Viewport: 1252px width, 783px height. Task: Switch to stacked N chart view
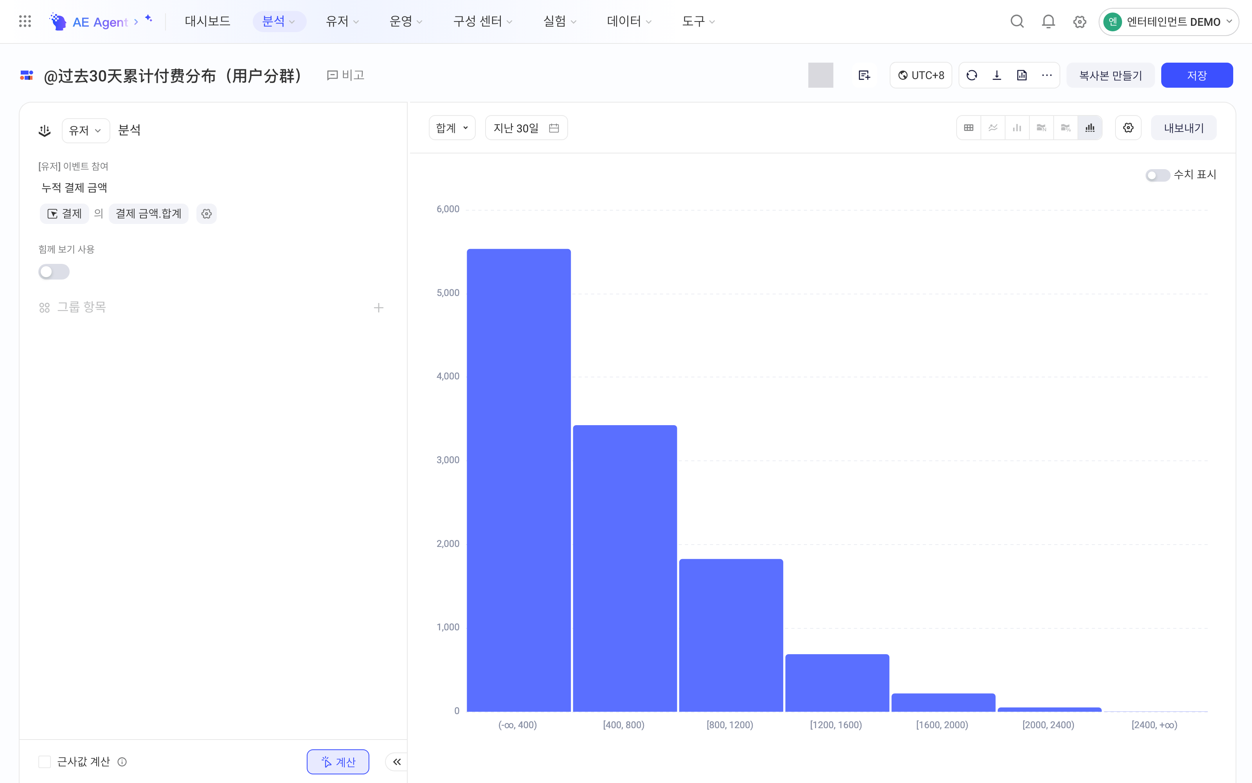tap(1042, 128)
